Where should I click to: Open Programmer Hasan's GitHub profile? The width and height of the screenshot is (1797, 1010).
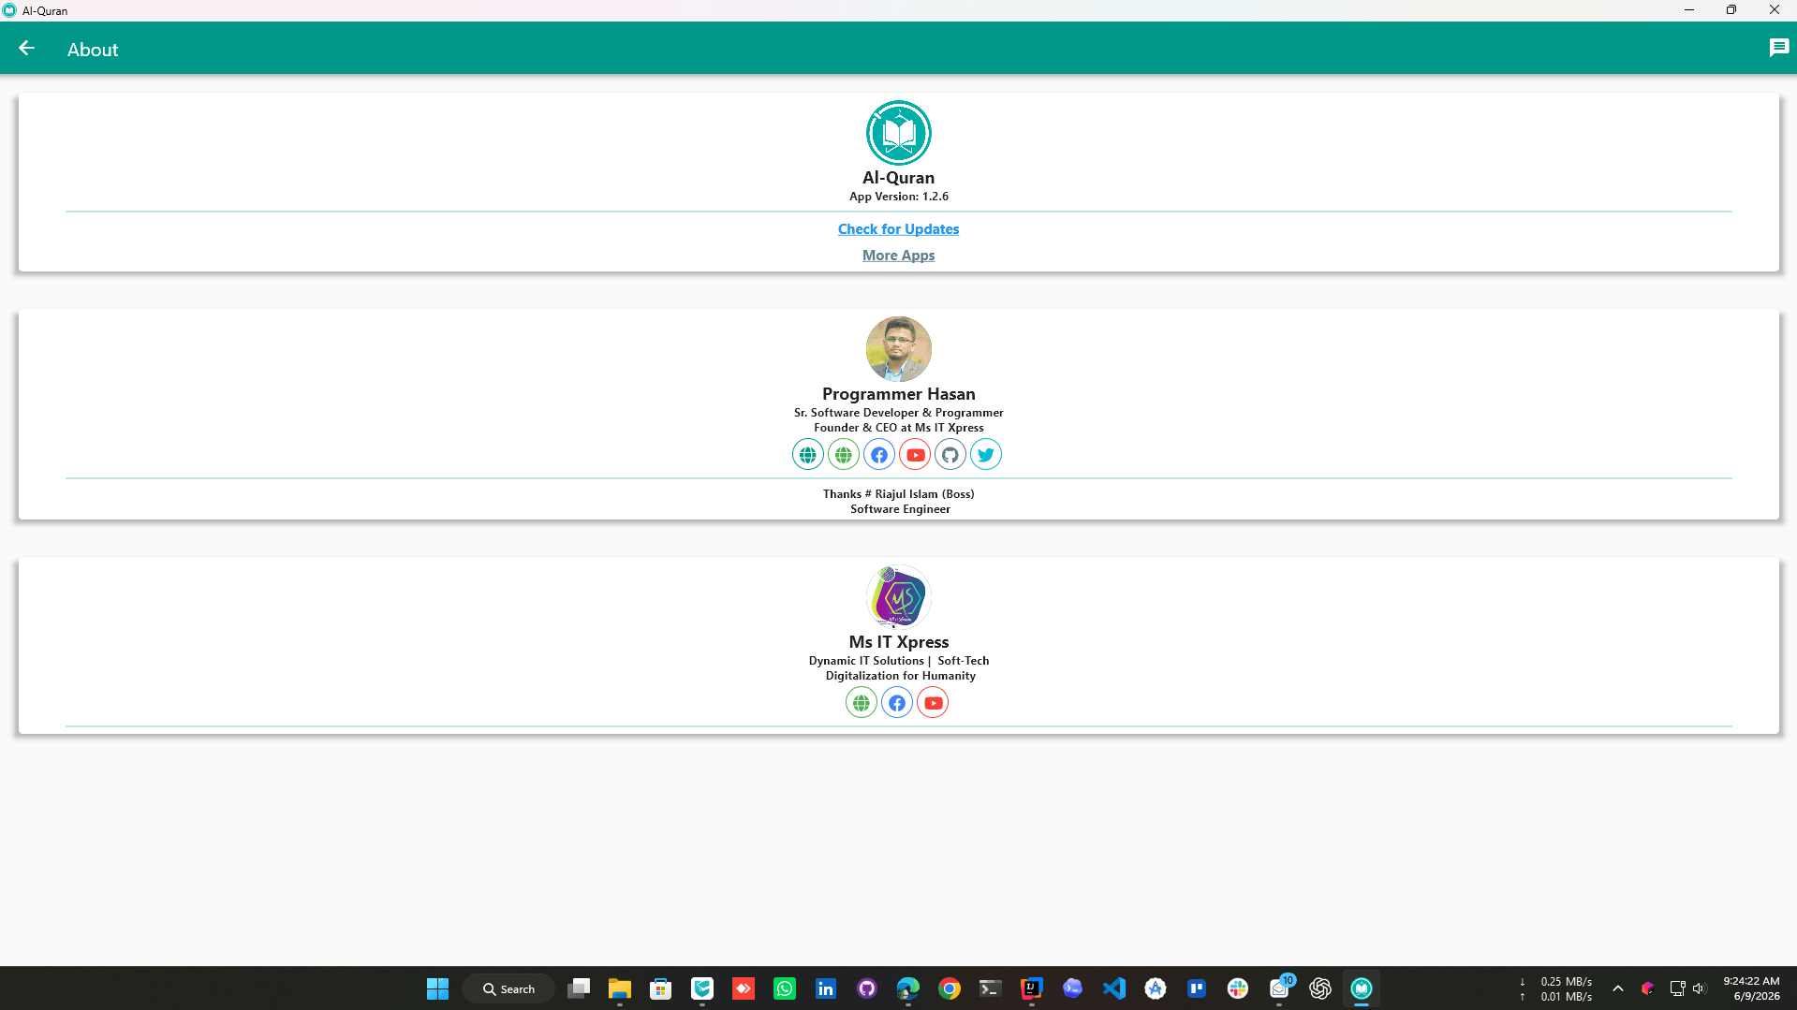point(950,455)
